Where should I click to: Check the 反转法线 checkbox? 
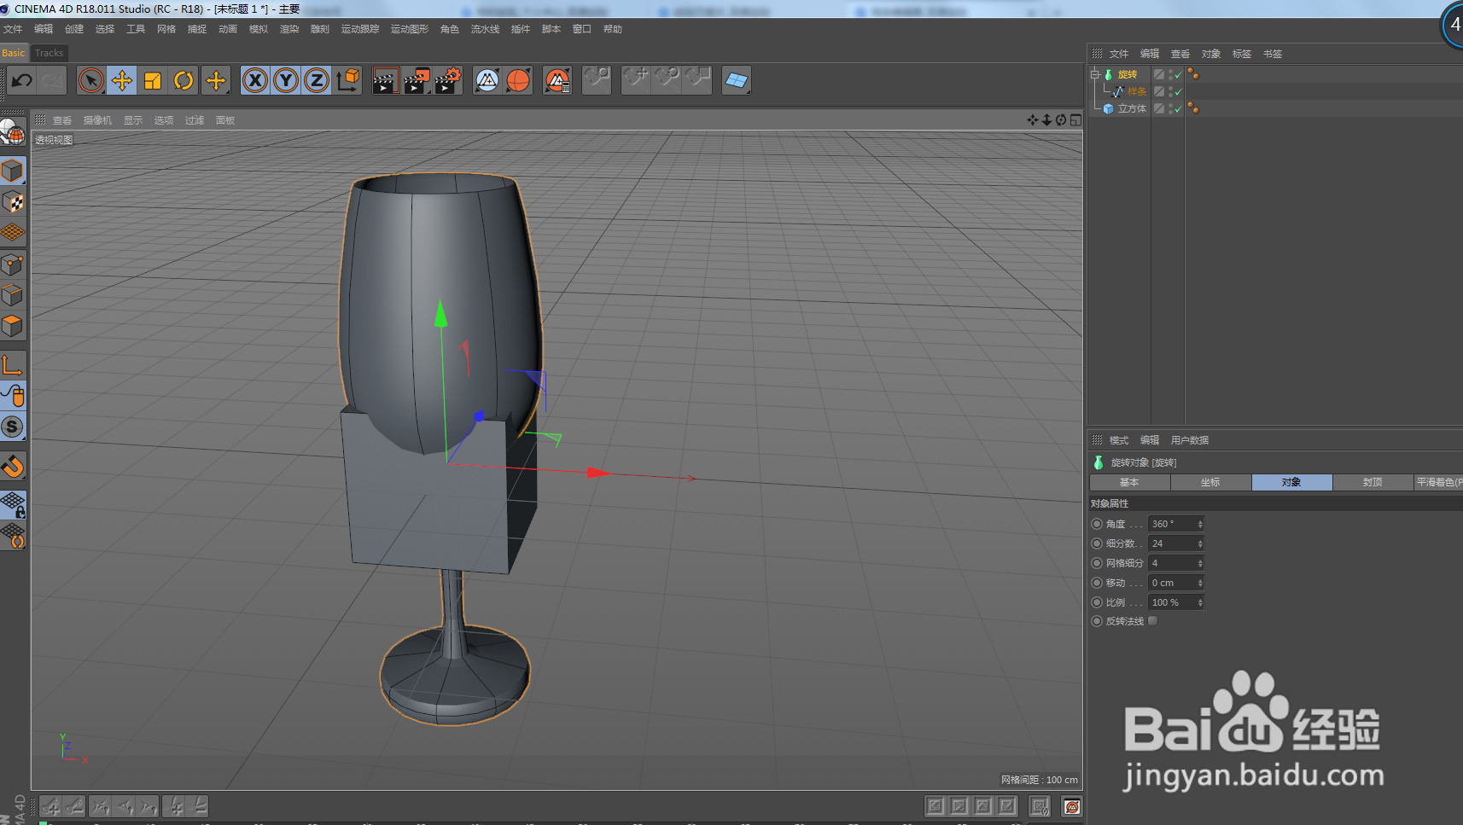tap(1152, 621)
